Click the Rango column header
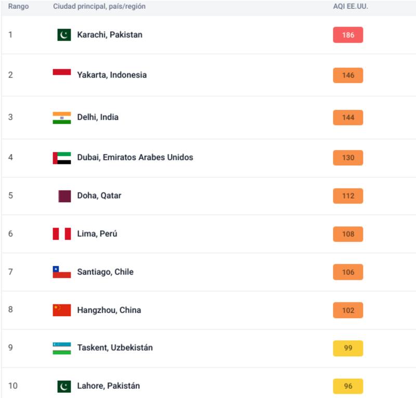416x398 pixels. pos(18,7)
